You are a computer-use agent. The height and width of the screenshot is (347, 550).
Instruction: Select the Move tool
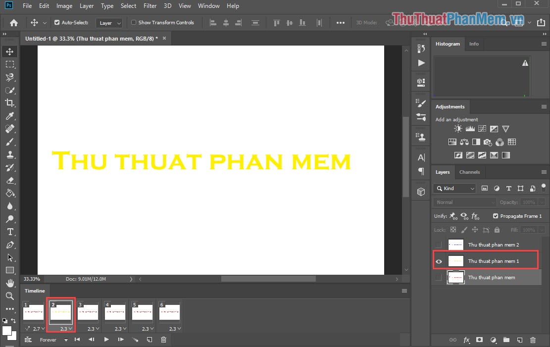pos(10,51)
